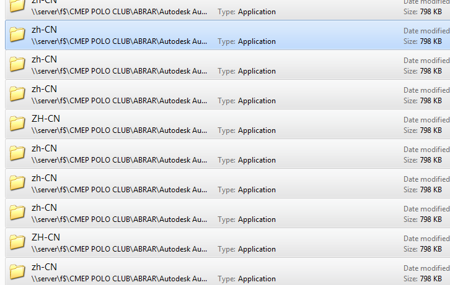Click the folder icon of the highlighted zh-CN row
This screenshot has width=450, height=285.
coord(17,35)
